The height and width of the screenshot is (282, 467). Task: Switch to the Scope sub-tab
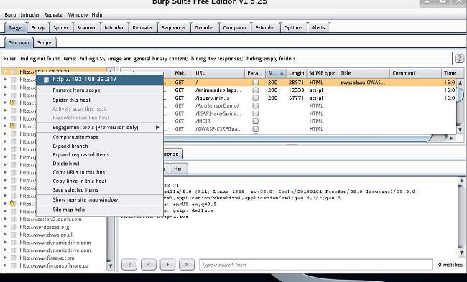coord(45,42)
